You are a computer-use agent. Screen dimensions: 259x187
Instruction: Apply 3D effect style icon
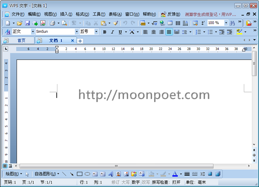(218, 174)
